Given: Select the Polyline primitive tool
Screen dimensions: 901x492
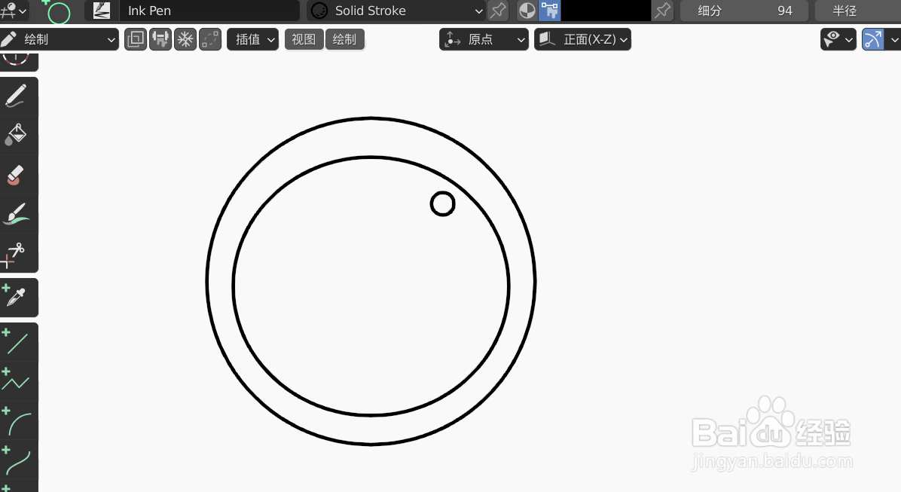Looking at the screenshot, I should click(x=17, y=381).
